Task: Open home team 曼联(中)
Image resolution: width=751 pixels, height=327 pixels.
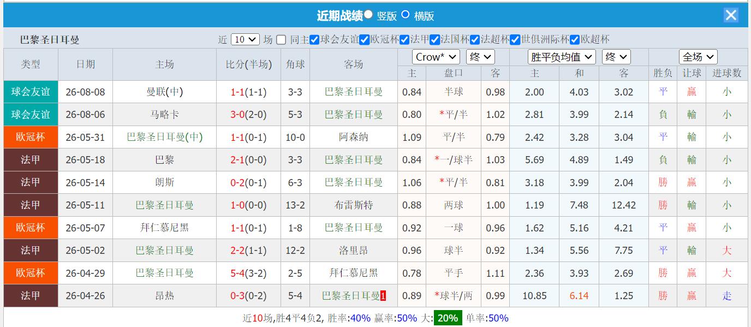Action: point(164,92)
